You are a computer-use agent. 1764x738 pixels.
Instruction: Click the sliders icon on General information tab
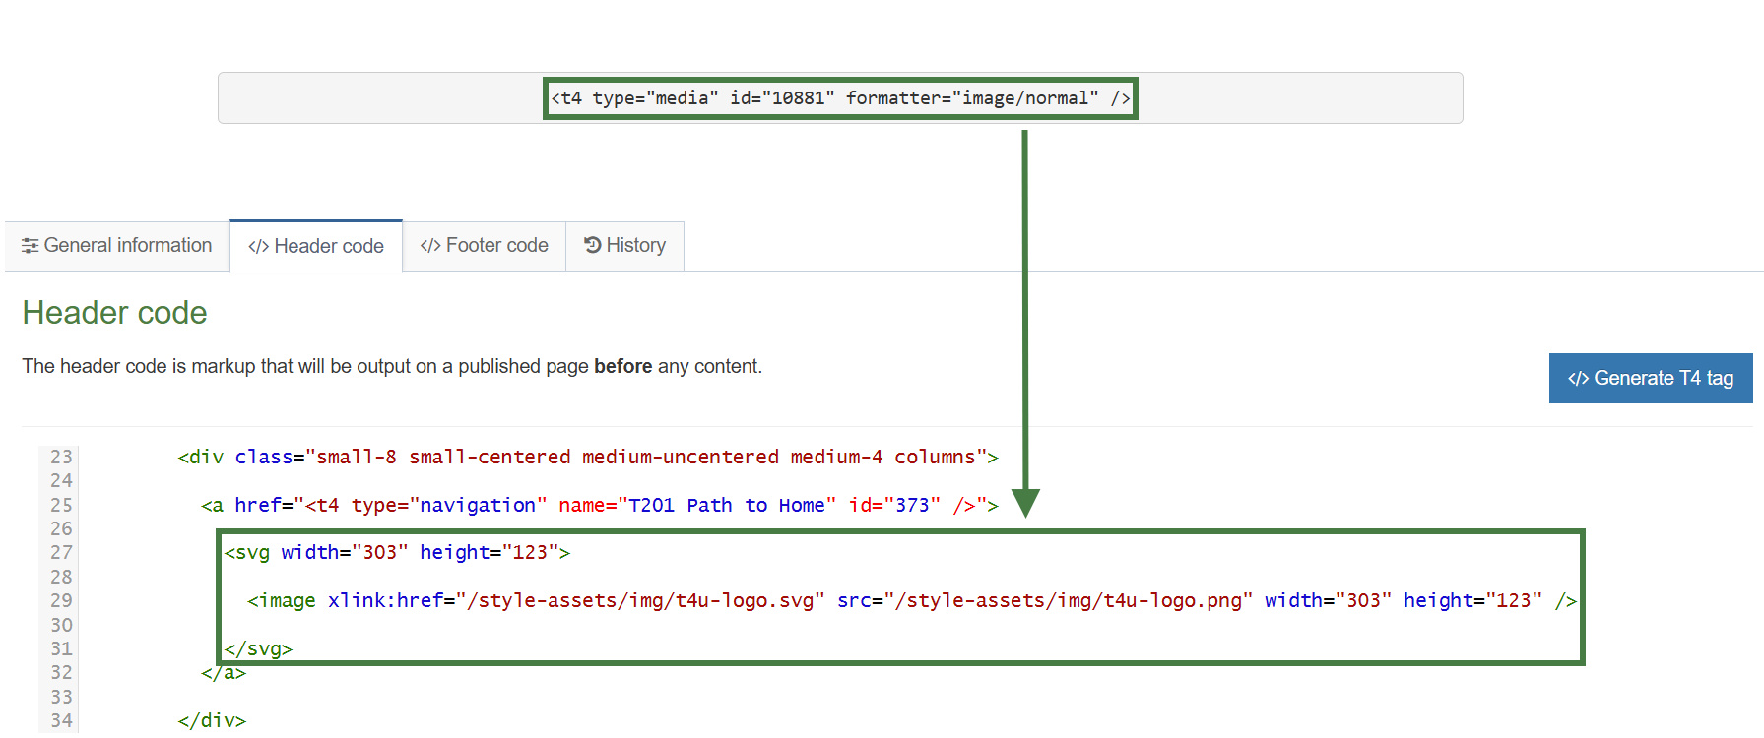[x=31, y=246]
